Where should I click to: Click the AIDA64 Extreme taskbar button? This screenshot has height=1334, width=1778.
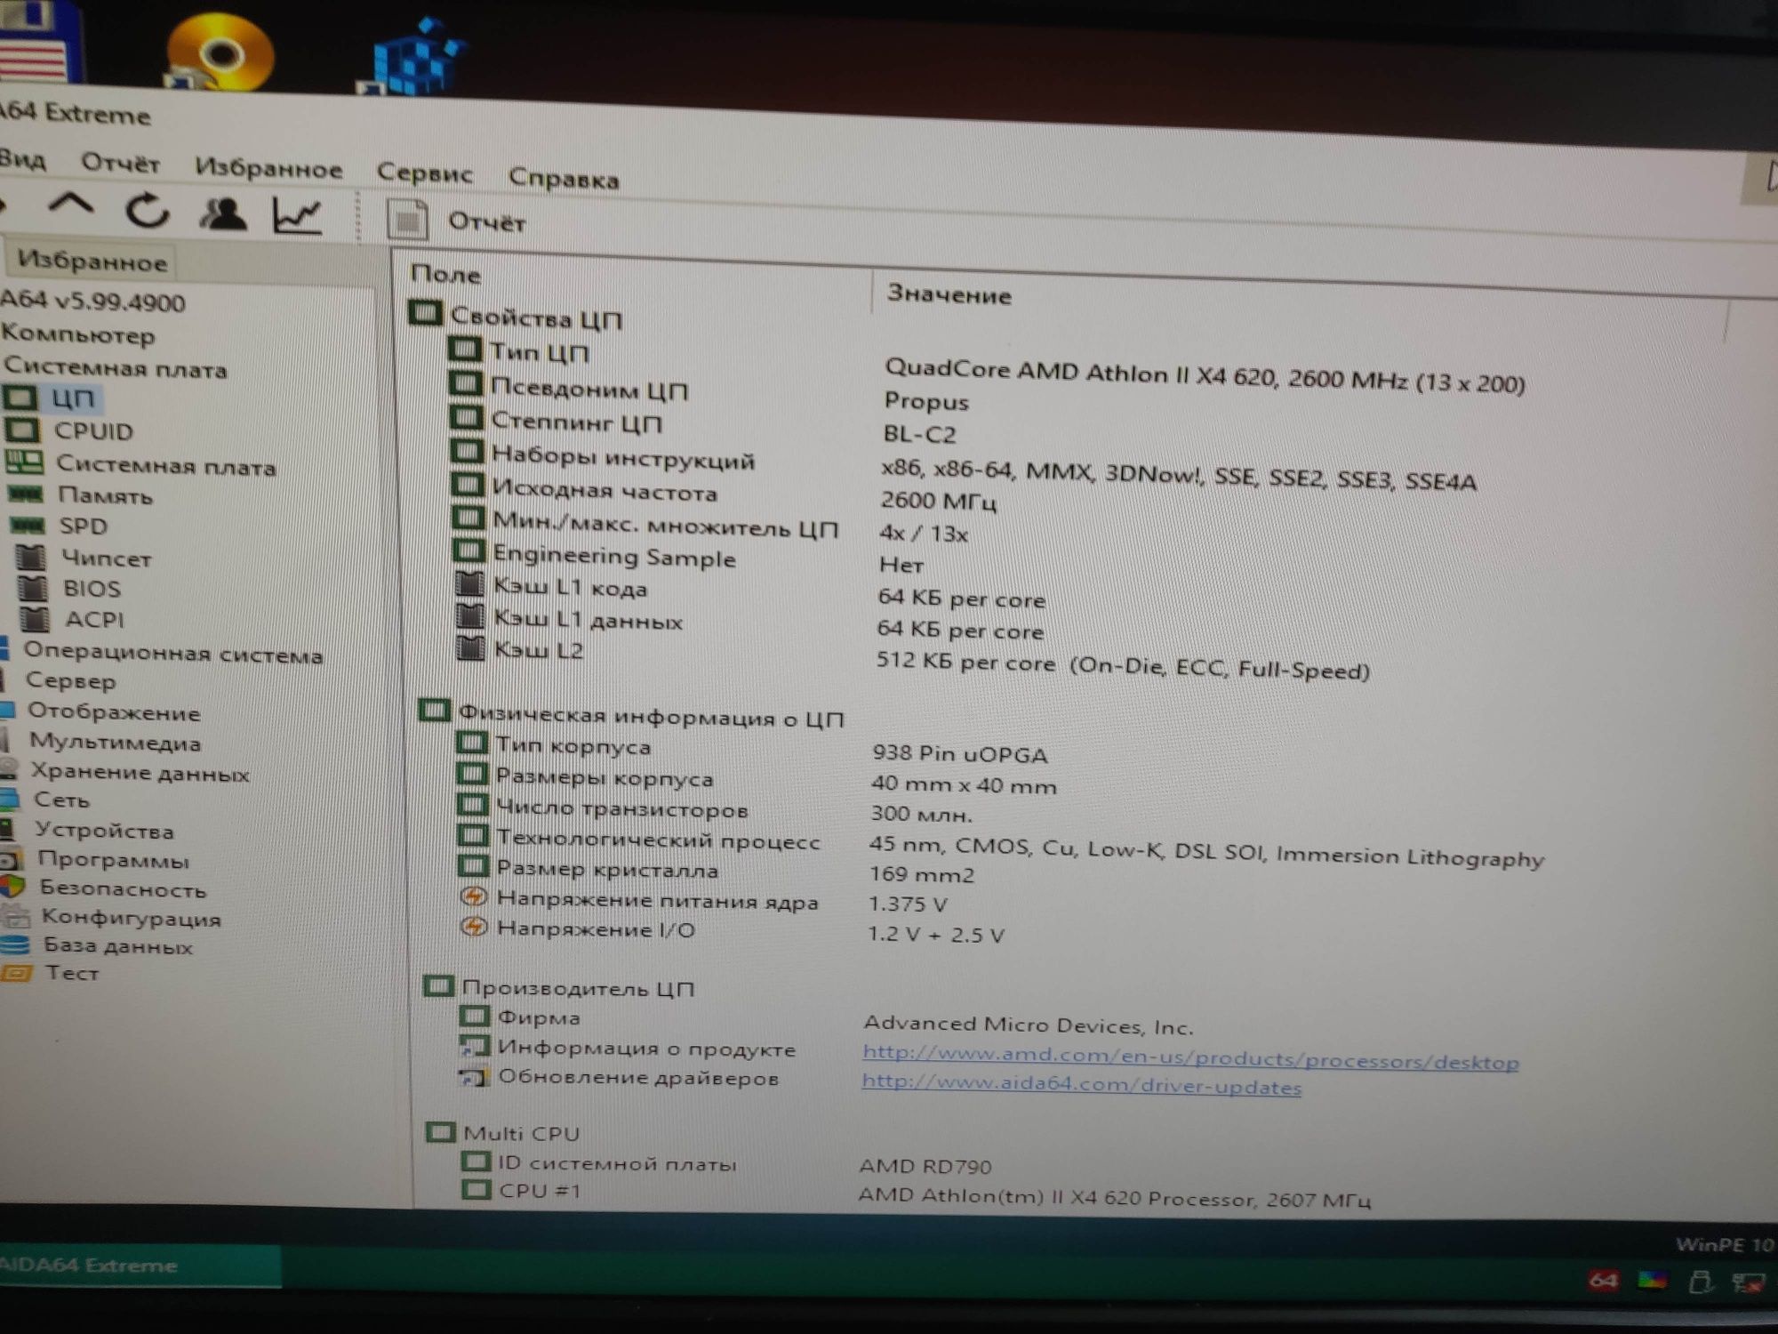pos(140,1266)
